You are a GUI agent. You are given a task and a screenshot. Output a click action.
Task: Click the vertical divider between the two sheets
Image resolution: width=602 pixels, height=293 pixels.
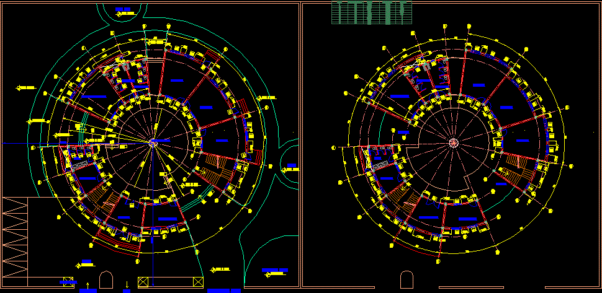301,146
